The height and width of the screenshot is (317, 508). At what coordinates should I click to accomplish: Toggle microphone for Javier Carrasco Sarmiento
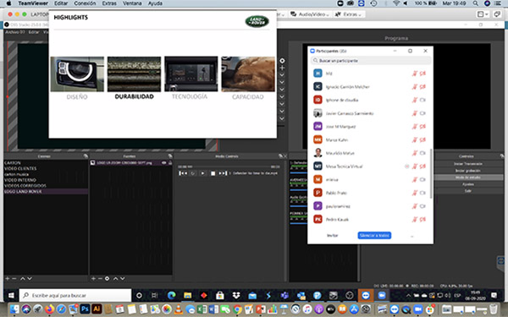(414, 113)
